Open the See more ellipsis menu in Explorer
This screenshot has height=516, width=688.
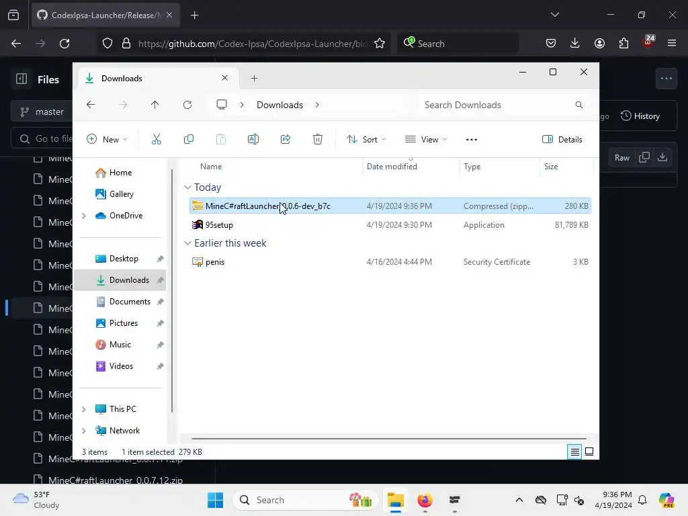point(471,140)
